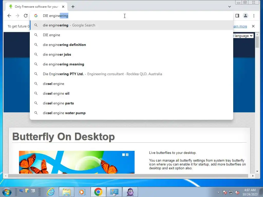
Task: Click the second quick launch icon
Action: click(x=27, y=191)
